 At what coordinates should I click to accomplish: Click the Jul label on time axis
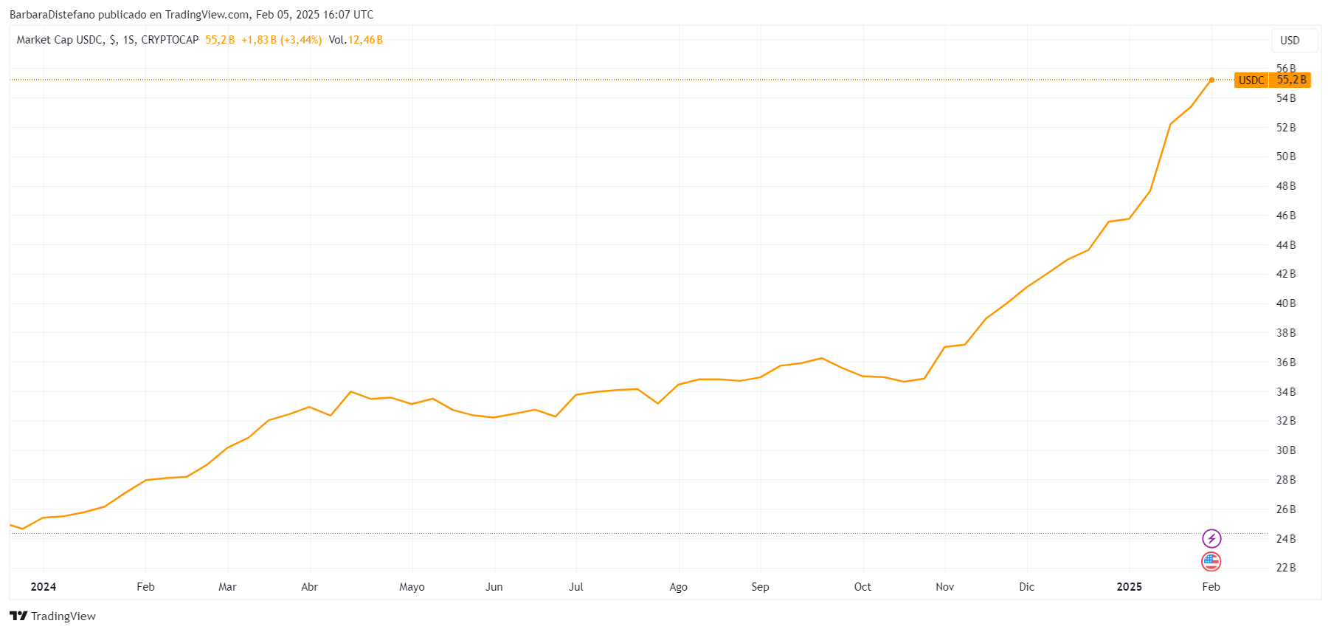point(576,587)
